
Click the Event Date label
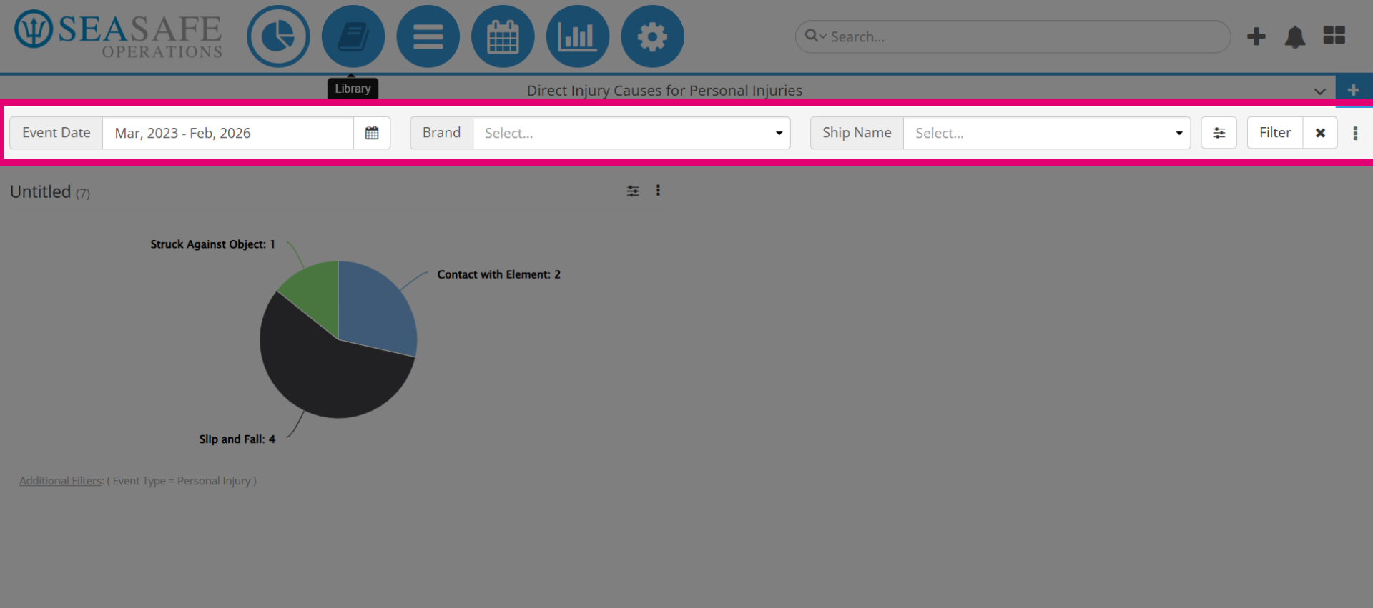click(x=56, y=133)
